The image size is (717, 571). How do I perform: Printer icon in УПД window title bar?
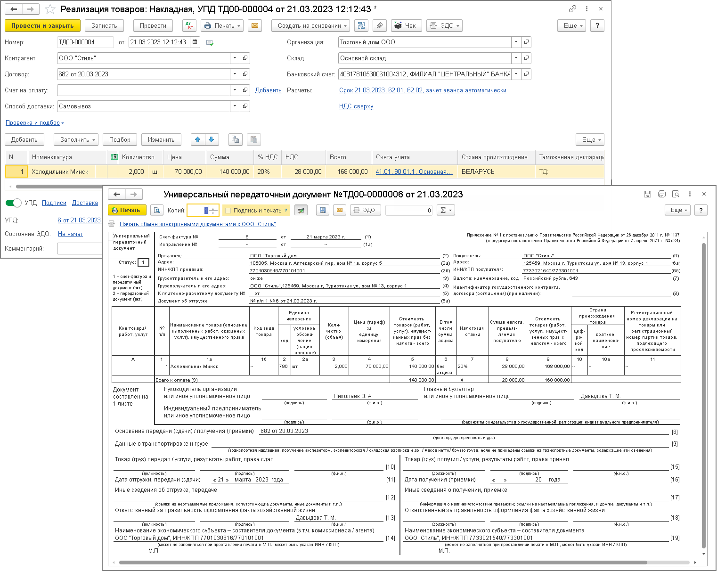(662, 194)
